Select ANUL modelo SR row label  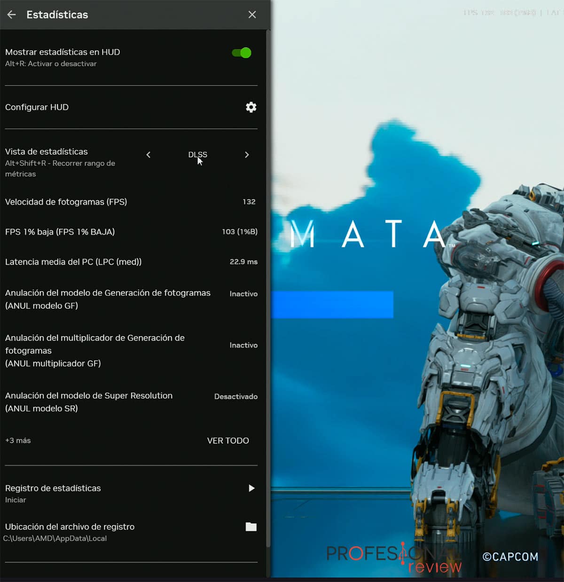coord(89,402)
